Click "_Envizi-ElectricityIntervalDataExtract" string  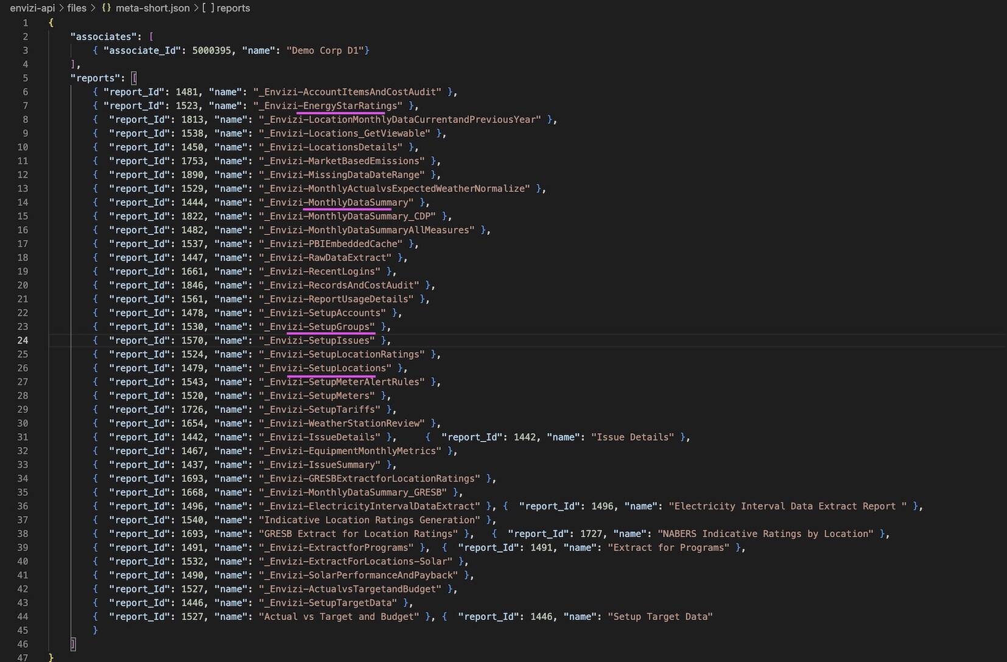coord(370,506)
